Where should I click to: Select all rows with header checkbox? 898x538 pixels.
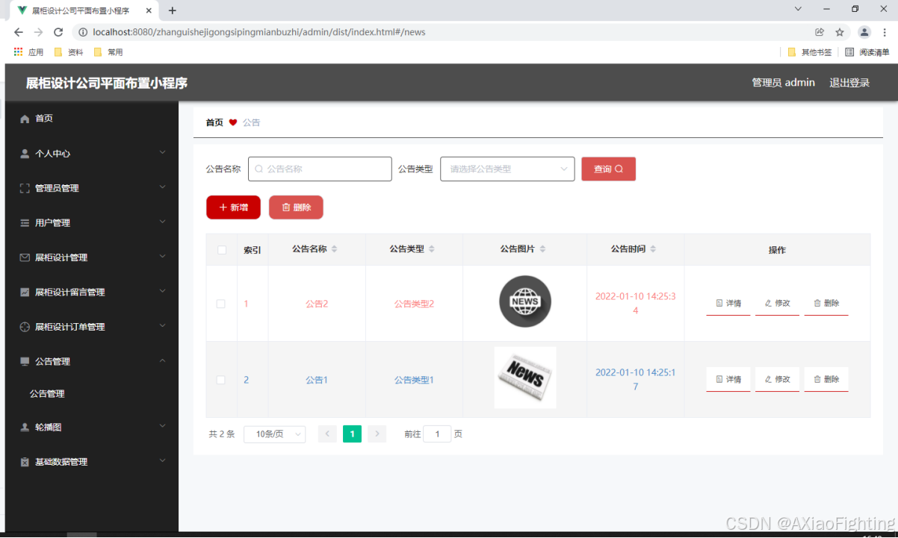221,250
